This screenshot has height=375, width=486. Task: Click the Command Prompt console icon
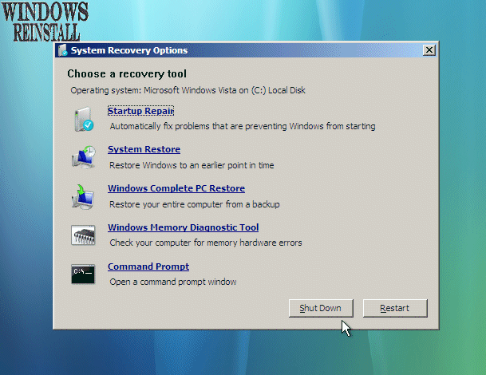coord(83,274)
